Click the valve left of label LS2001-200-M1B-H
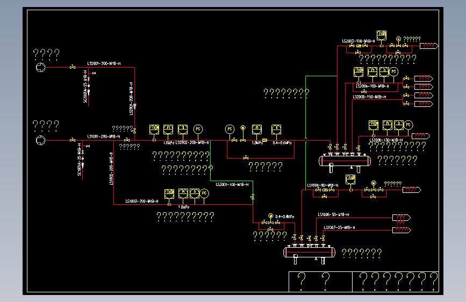 [73, 67]
